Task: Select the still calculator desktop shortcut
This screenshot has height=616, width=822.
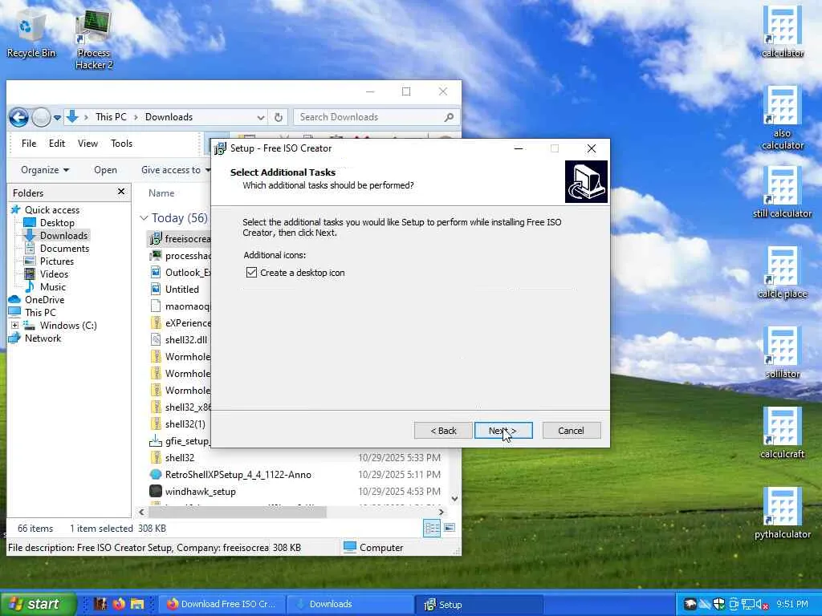Action: pos(782,192)
